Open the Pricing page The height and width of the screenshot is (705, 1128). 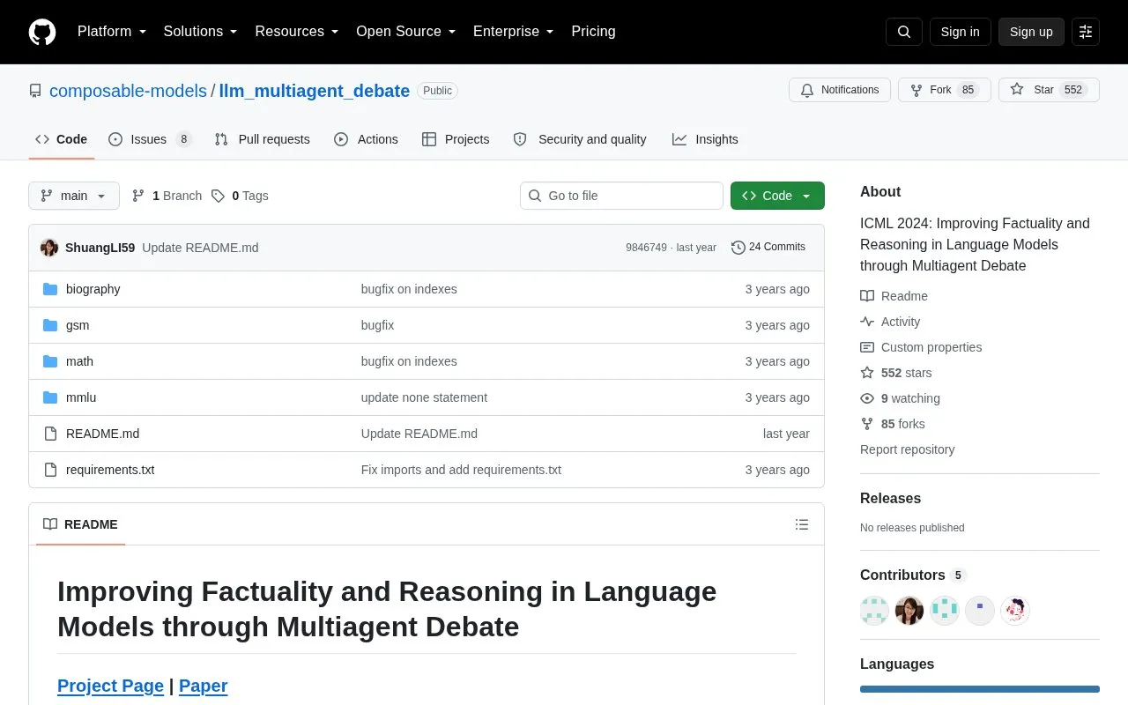pos(593,32)
